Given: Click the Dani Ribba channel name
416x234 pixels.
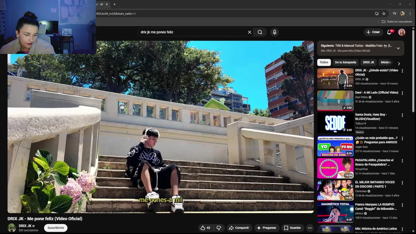Looking at the screenshot, I should click(361, 97).
